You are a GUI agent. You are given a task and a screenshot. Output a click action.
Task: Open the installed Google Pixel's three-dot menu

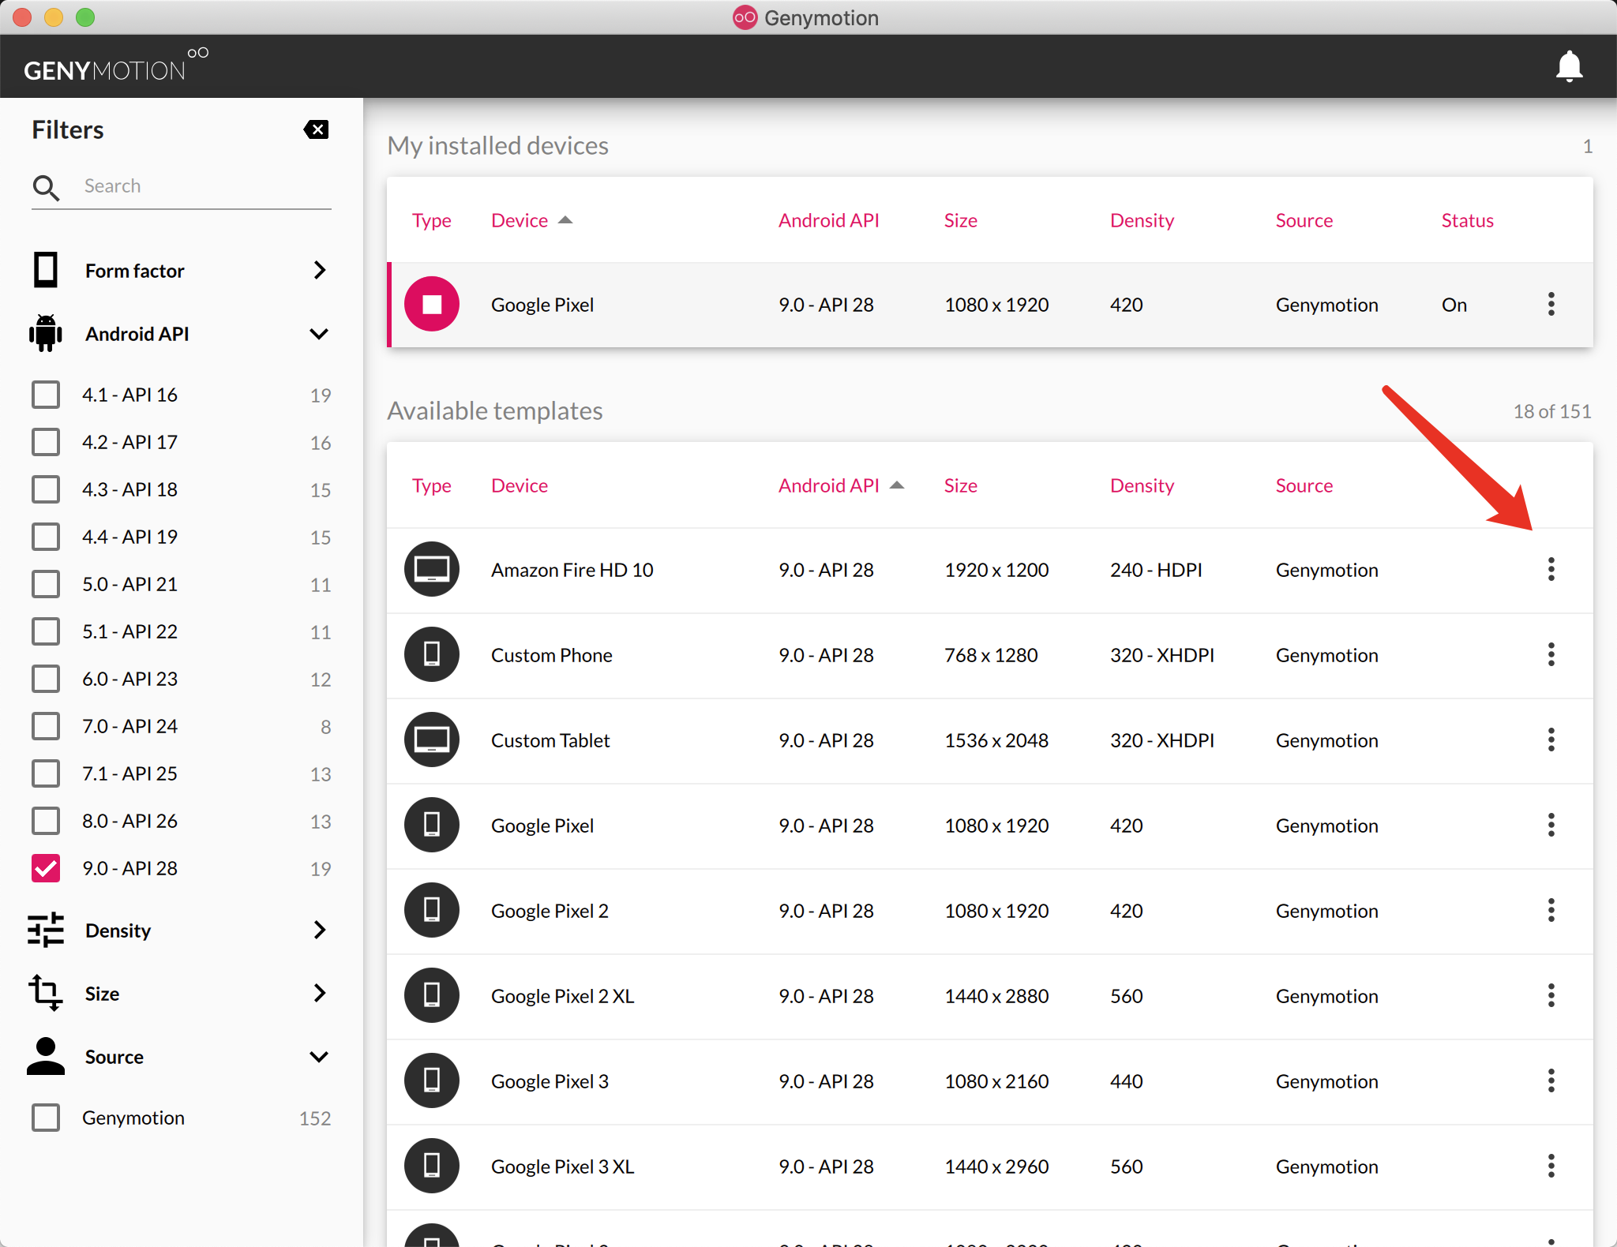pyautogui.click(x=1551, y=305)
